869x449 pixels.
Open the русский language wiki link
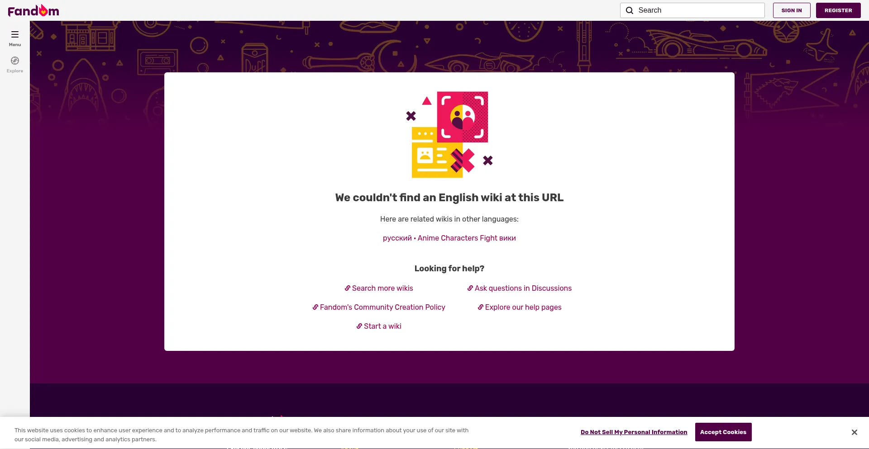[397, 238]
